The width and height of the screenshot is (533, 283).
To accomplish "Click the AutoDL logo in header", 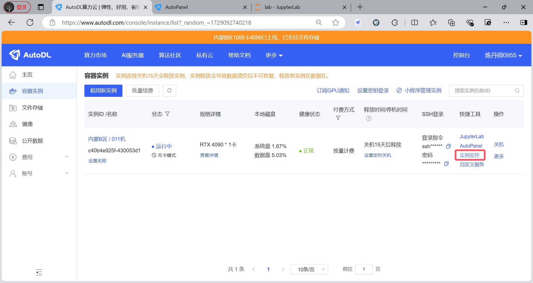I will (x=30, y=55).
